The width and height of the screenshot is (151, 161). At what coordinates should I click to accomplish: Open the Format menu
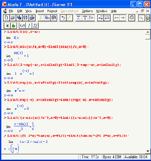coord(52,11)
